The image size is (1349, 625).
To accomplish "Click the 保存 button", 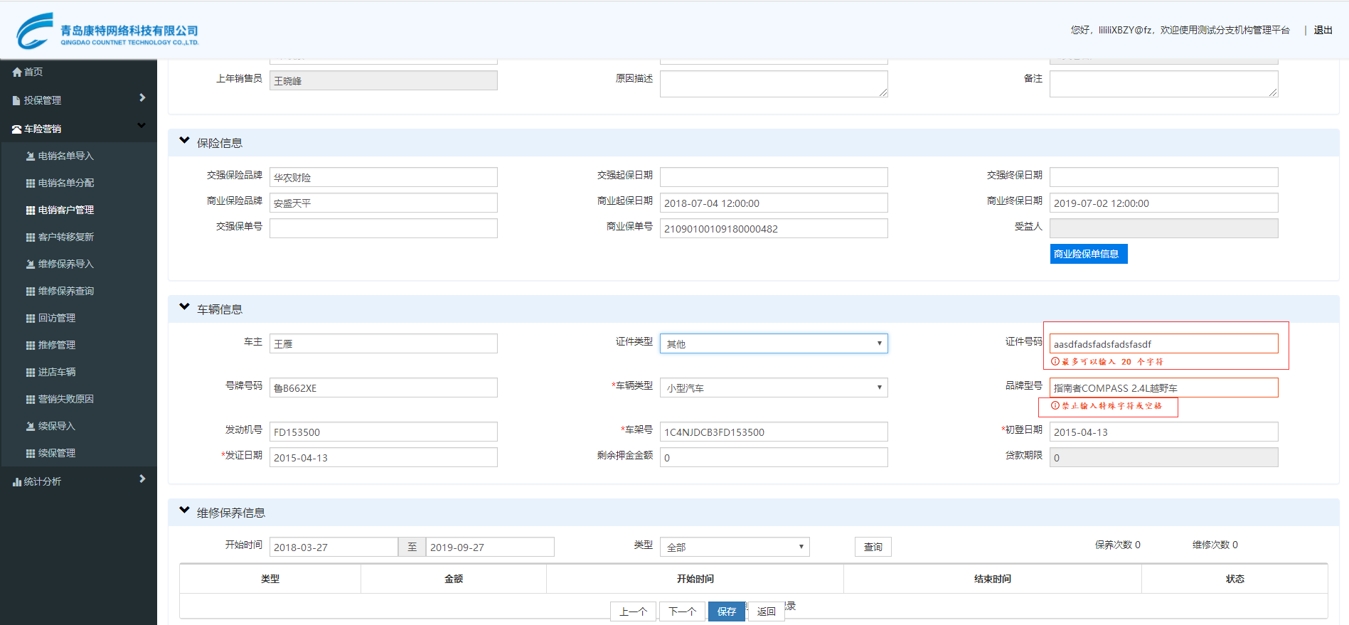I will [x=727, y=611].
